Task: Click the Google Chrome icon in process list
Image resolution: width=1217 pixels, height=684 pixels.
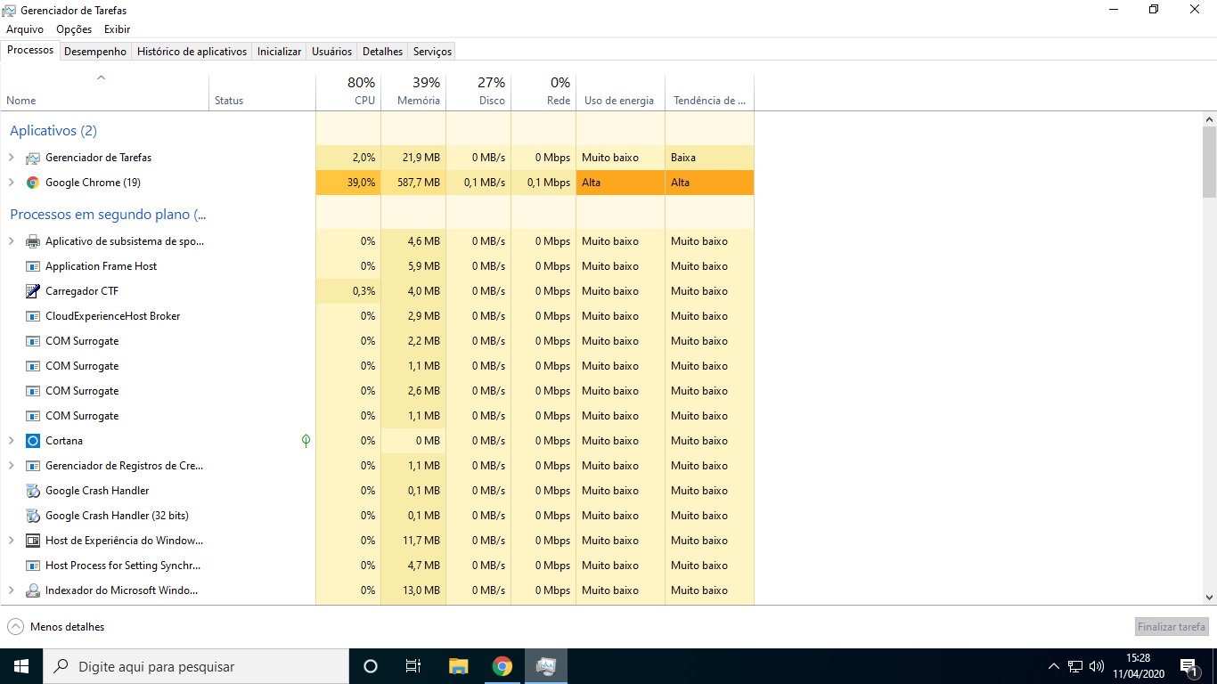Action: 33,183
